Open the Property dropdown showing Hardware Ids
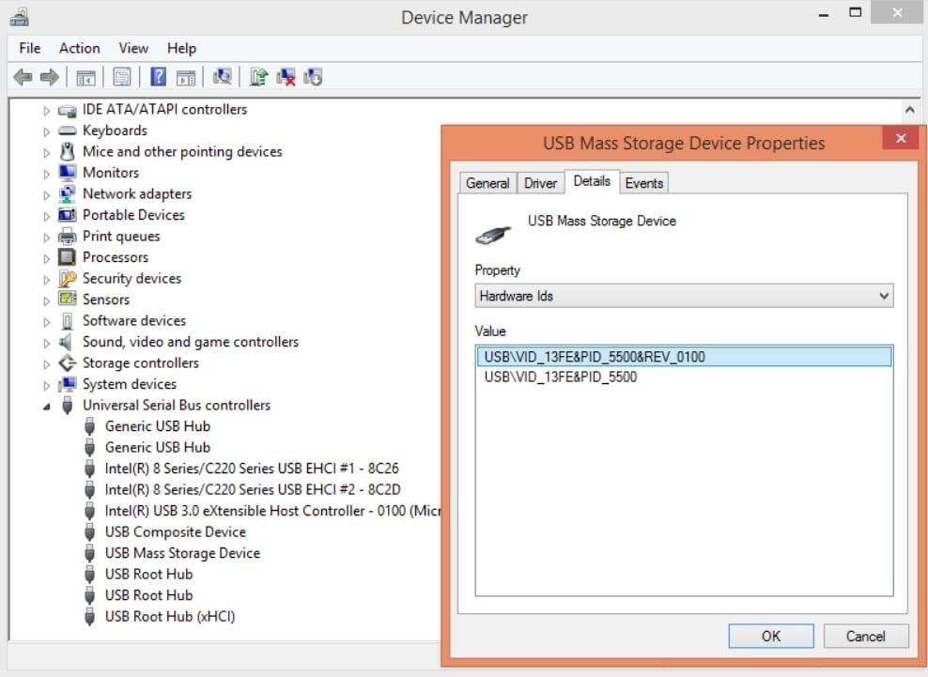 [684, 296]
